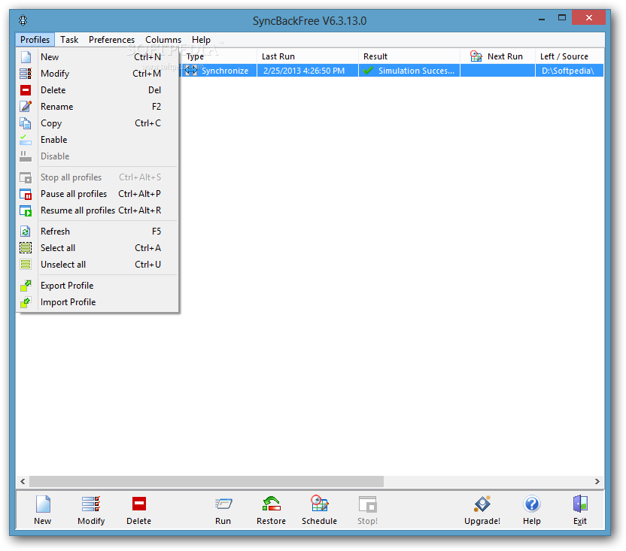The image size is (626, 551).
Task: Choose Unselect all menu entry
Action: tap(98, 264)
